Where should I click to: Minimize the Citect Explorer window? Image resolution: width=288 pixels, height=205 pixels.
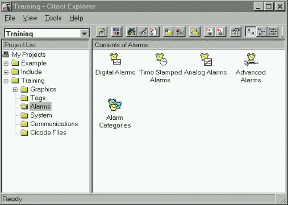258,6
